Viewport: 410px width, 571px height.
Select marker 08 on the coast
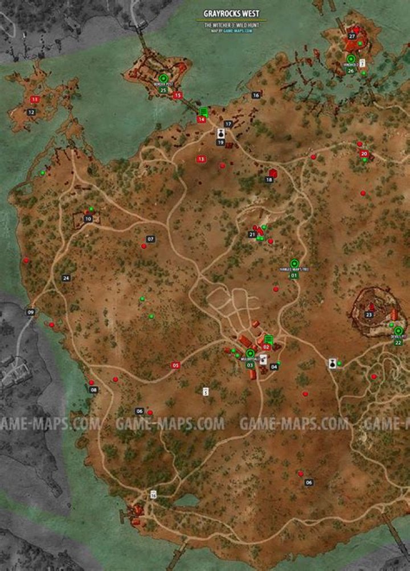pos(94,390)
